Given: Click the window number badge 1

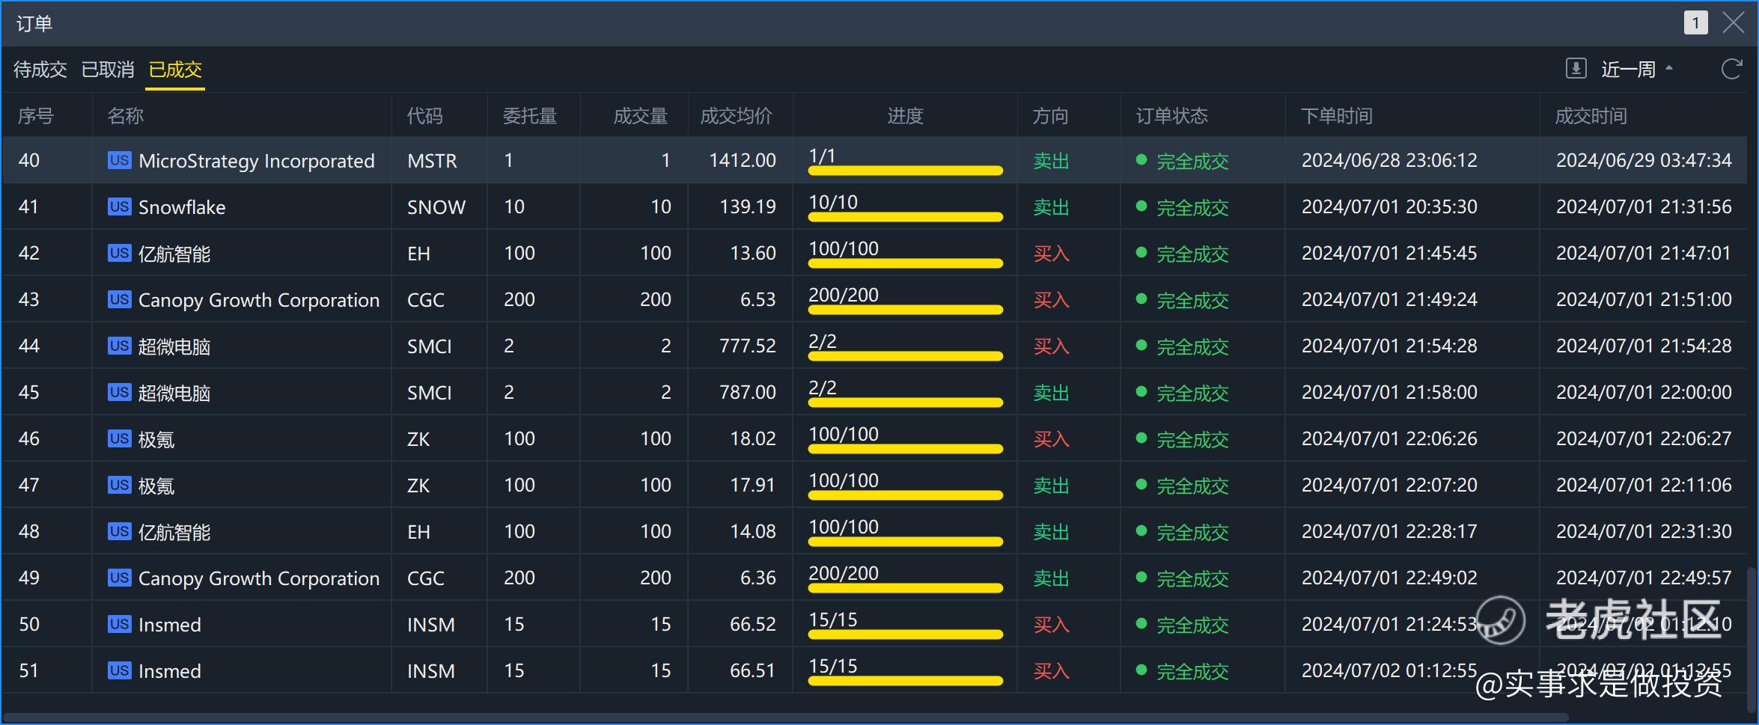Looking at the screenshot, I should [1695, 23].
